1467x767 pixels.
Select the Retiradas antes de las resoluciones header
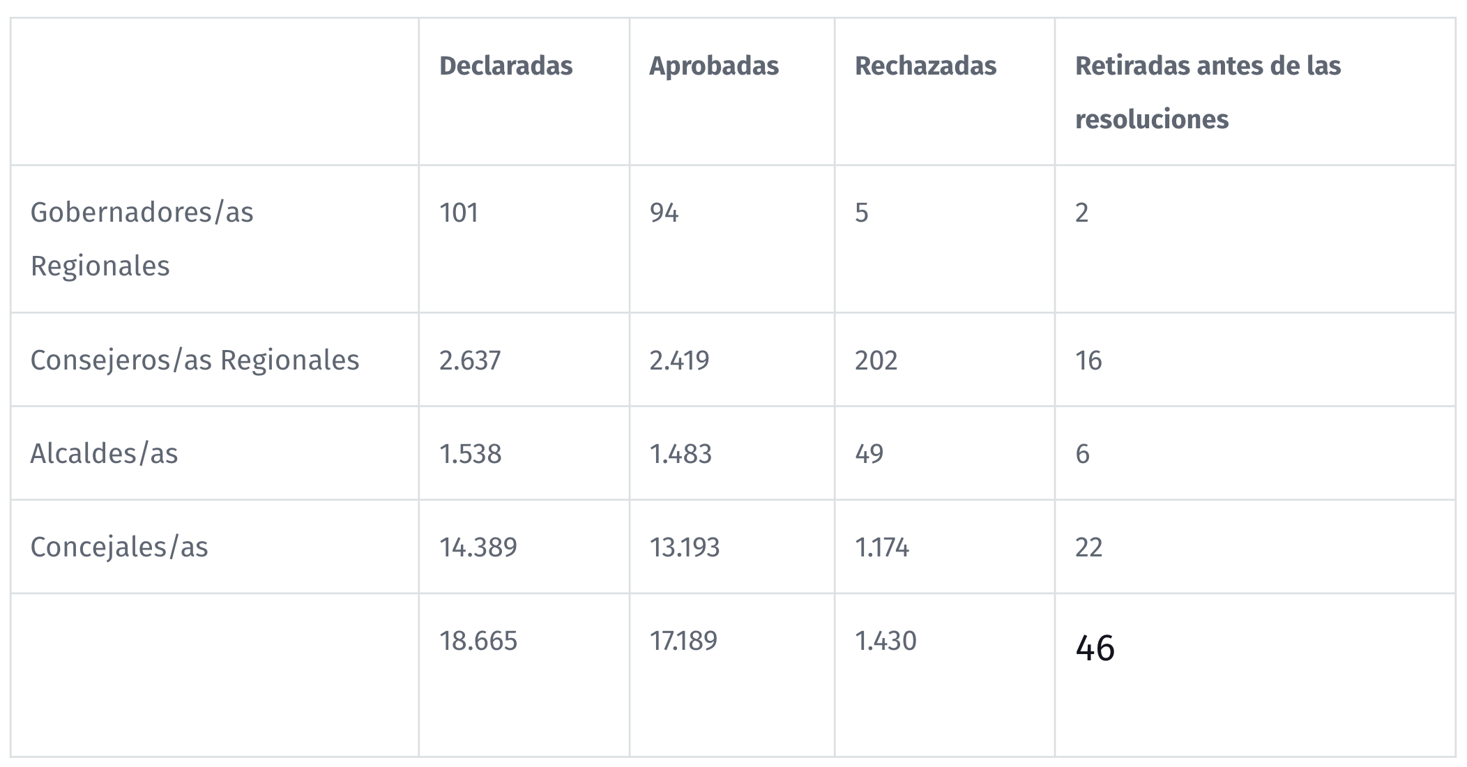[x=1208, y=93]
